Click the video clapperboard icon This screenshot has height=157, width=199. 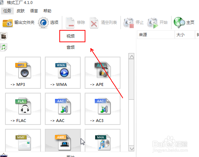pyautogui.click(x=4, y=36)
